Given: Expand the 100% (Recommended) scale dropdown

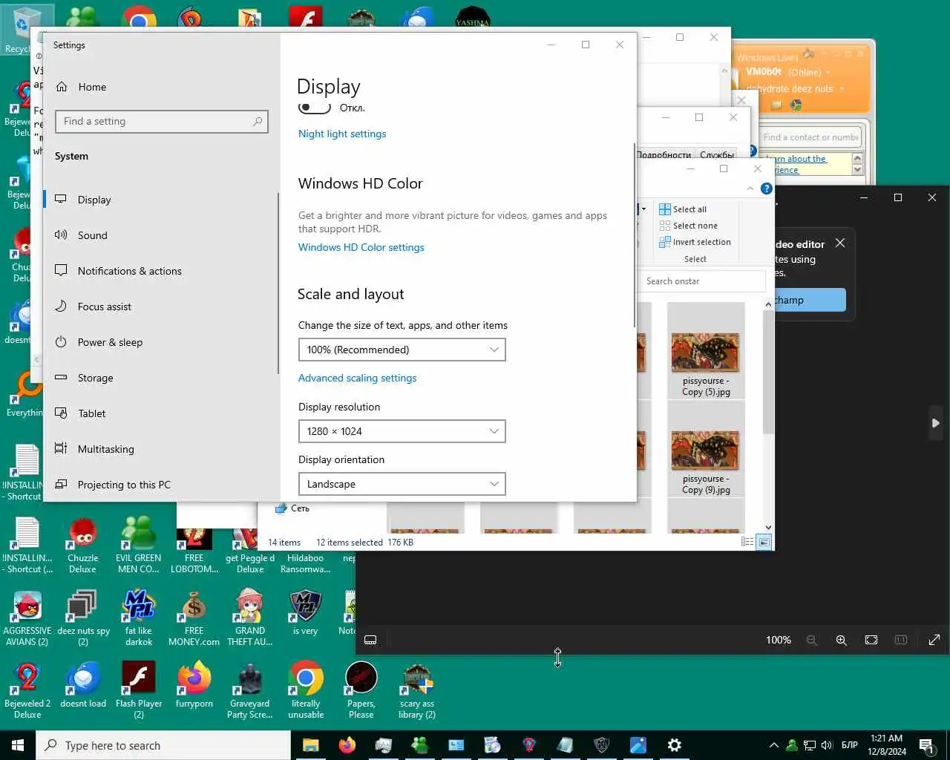Looking at the screenshot, I should point(402,350).
